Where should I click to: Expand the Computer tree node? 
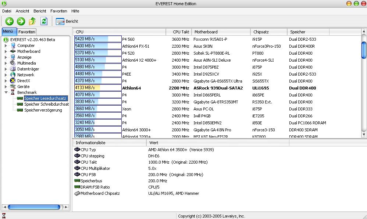pos(6,45)
